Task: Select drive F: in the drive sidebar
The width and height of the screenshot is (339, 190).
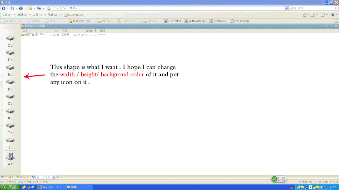Action: coord(10,85)
